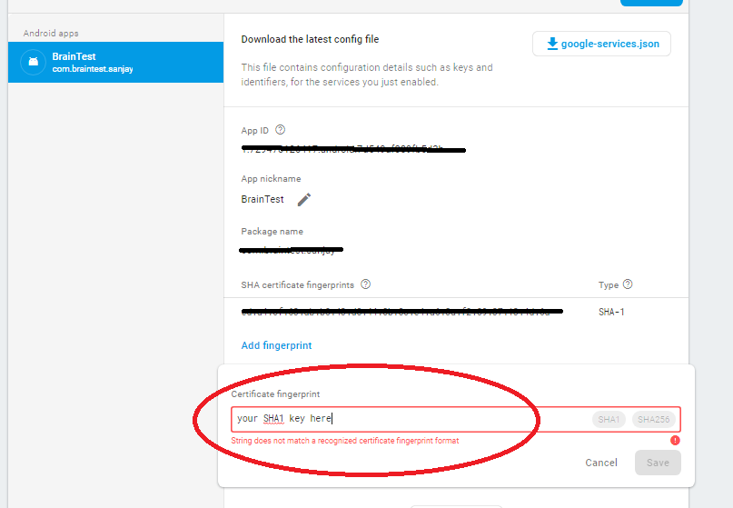This screenshot has height=508, width=733.
Task: Click the Android icon beside BrainTest
Action: 34,62
